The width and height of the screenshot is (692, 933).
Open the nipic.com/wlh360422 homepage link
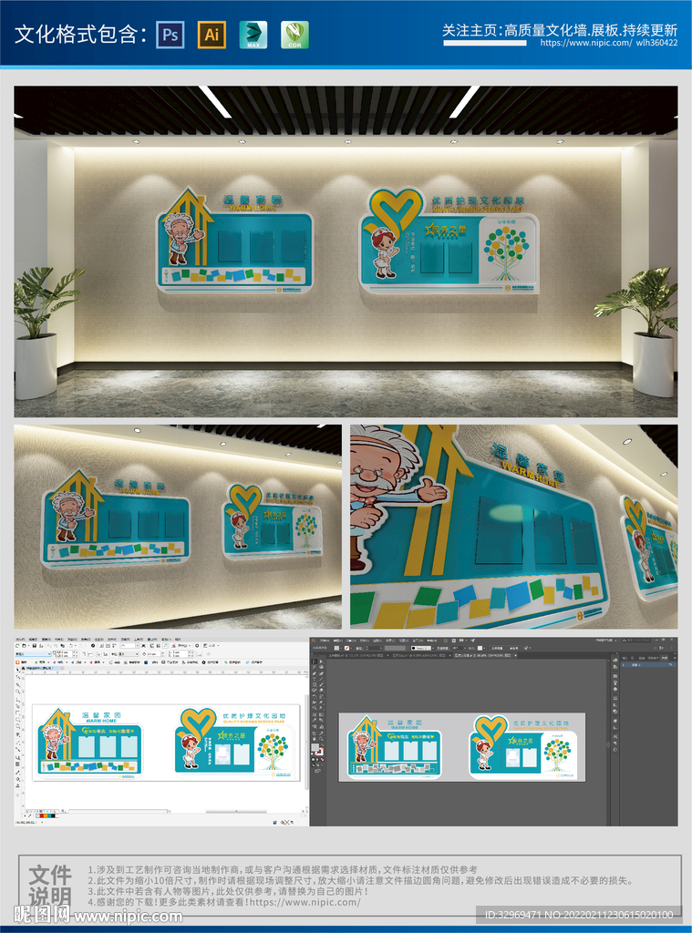(609, 43)
